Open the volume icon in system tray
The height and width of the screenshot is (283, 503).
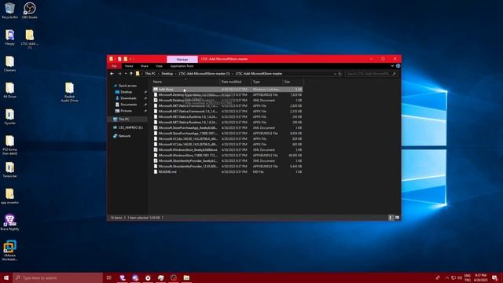(460, 277)
